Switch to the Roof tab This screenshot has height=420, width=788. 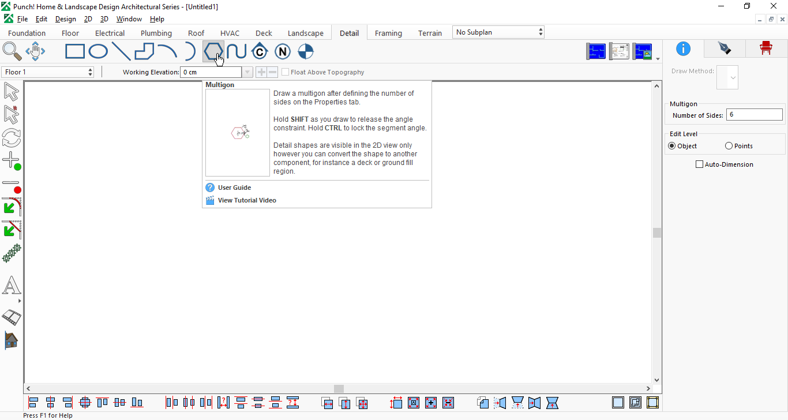click(x=196, y=33)
